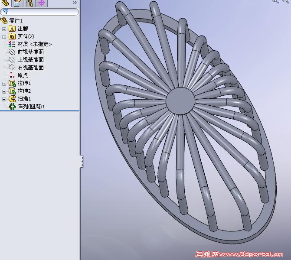The height and width of the screenshot is (260, 291).
Task: Select the part icon beside 零件1
Action: pos(4,21)
